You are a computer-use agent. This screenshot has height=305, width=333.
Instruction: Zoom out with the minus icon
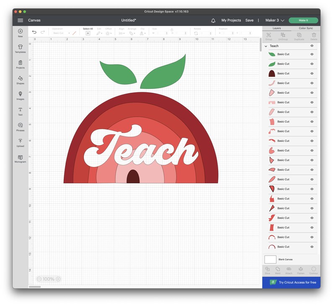pyautogui.click(x=39, y=279)
